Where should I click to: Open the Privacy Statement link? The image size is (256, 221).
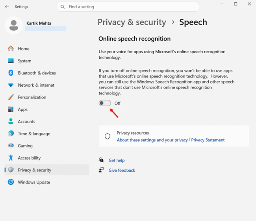point(208,140)
